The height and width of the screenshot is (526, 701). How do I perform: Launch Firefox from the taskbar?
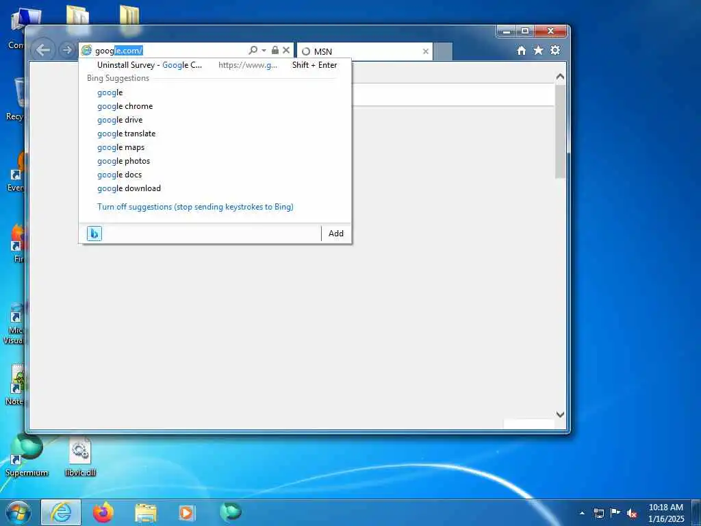103,512
